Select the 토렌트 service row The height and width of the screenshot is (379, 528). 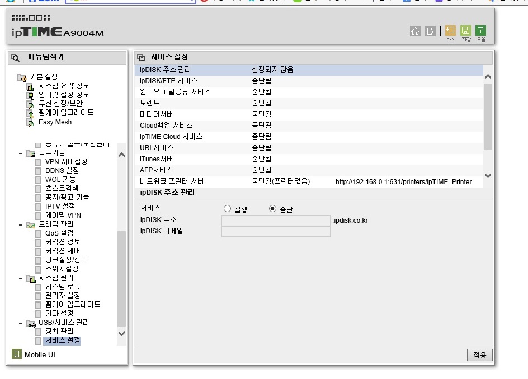[x=309, y=103]
